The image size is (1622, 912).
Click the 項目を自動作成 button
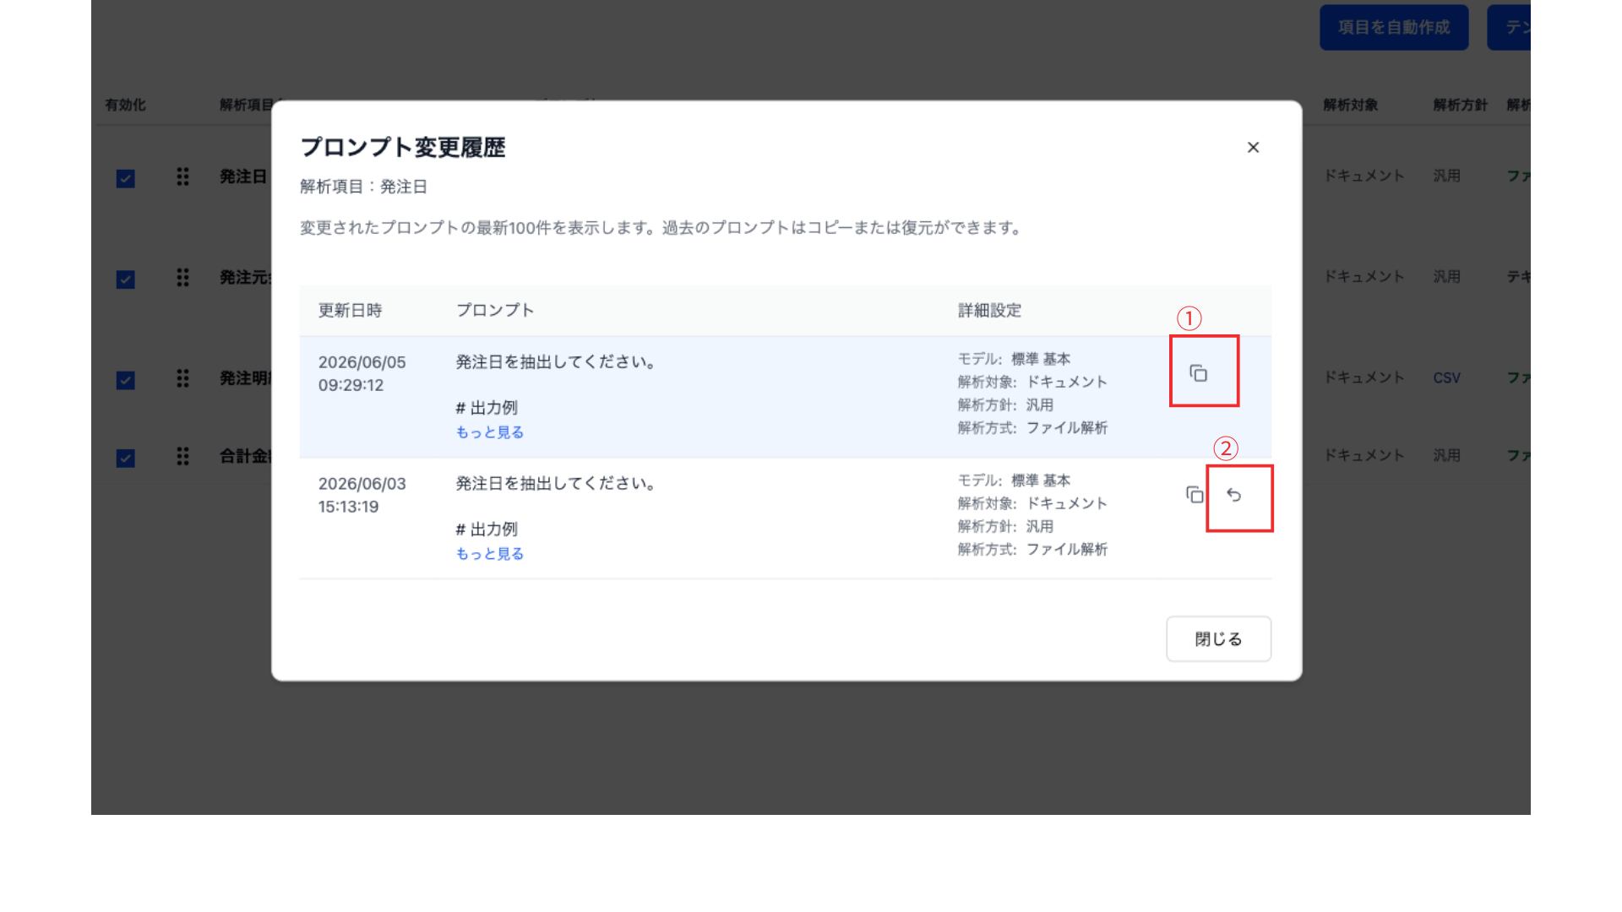(x=1394, y=27)
